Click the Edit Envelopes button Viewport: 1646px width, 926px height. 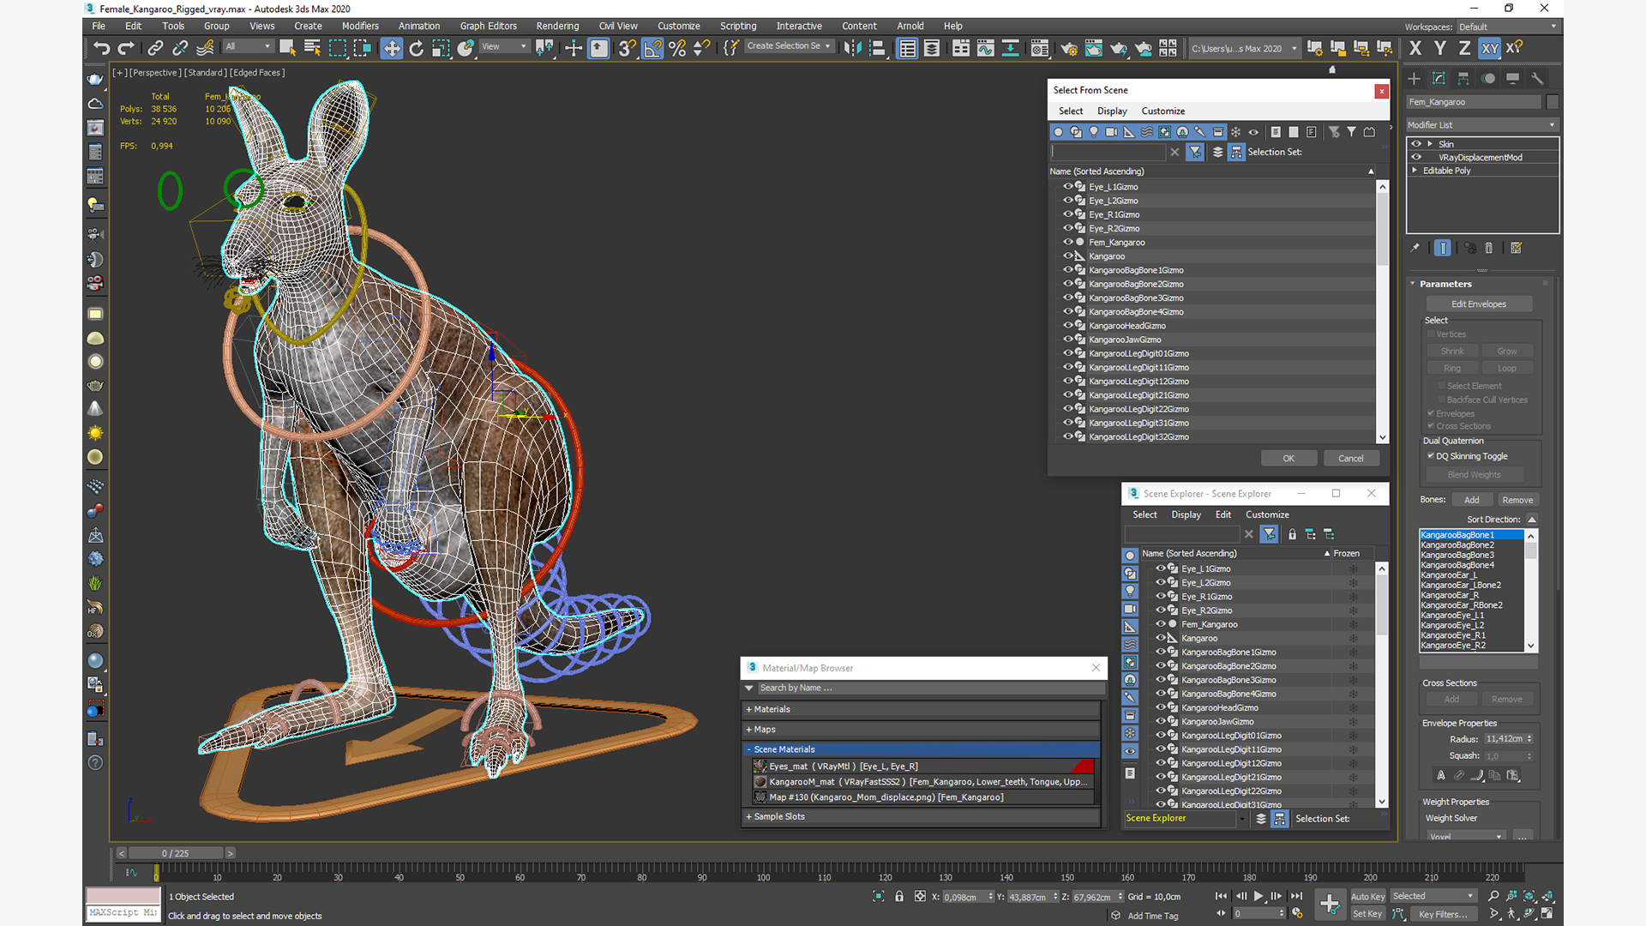[x=1479, y=304]
